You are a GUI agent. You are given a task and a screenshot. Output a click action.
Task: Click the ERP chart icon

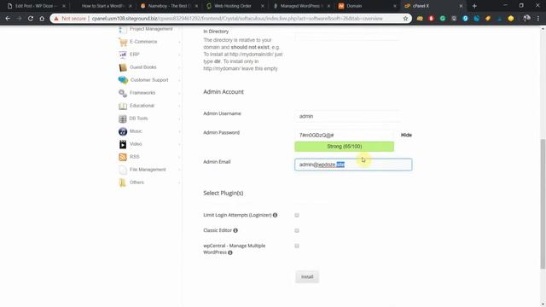tap(123, 55)
